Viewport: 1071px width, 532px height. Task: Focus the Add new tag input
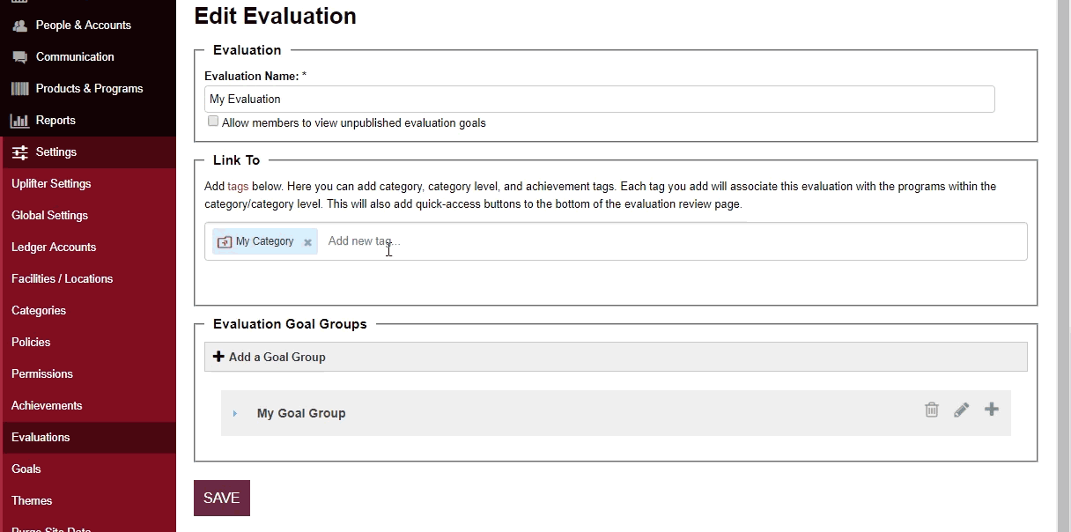pos(669,241)
